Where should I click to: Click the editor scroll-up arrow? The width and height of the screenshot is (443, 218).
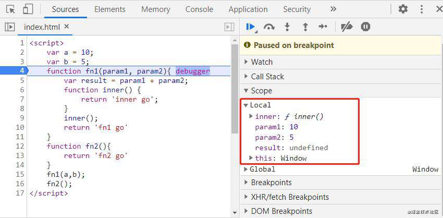pos(235,40)
